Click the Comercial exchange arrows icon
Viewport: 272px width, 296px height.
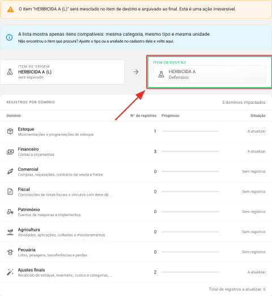[10, 171]
